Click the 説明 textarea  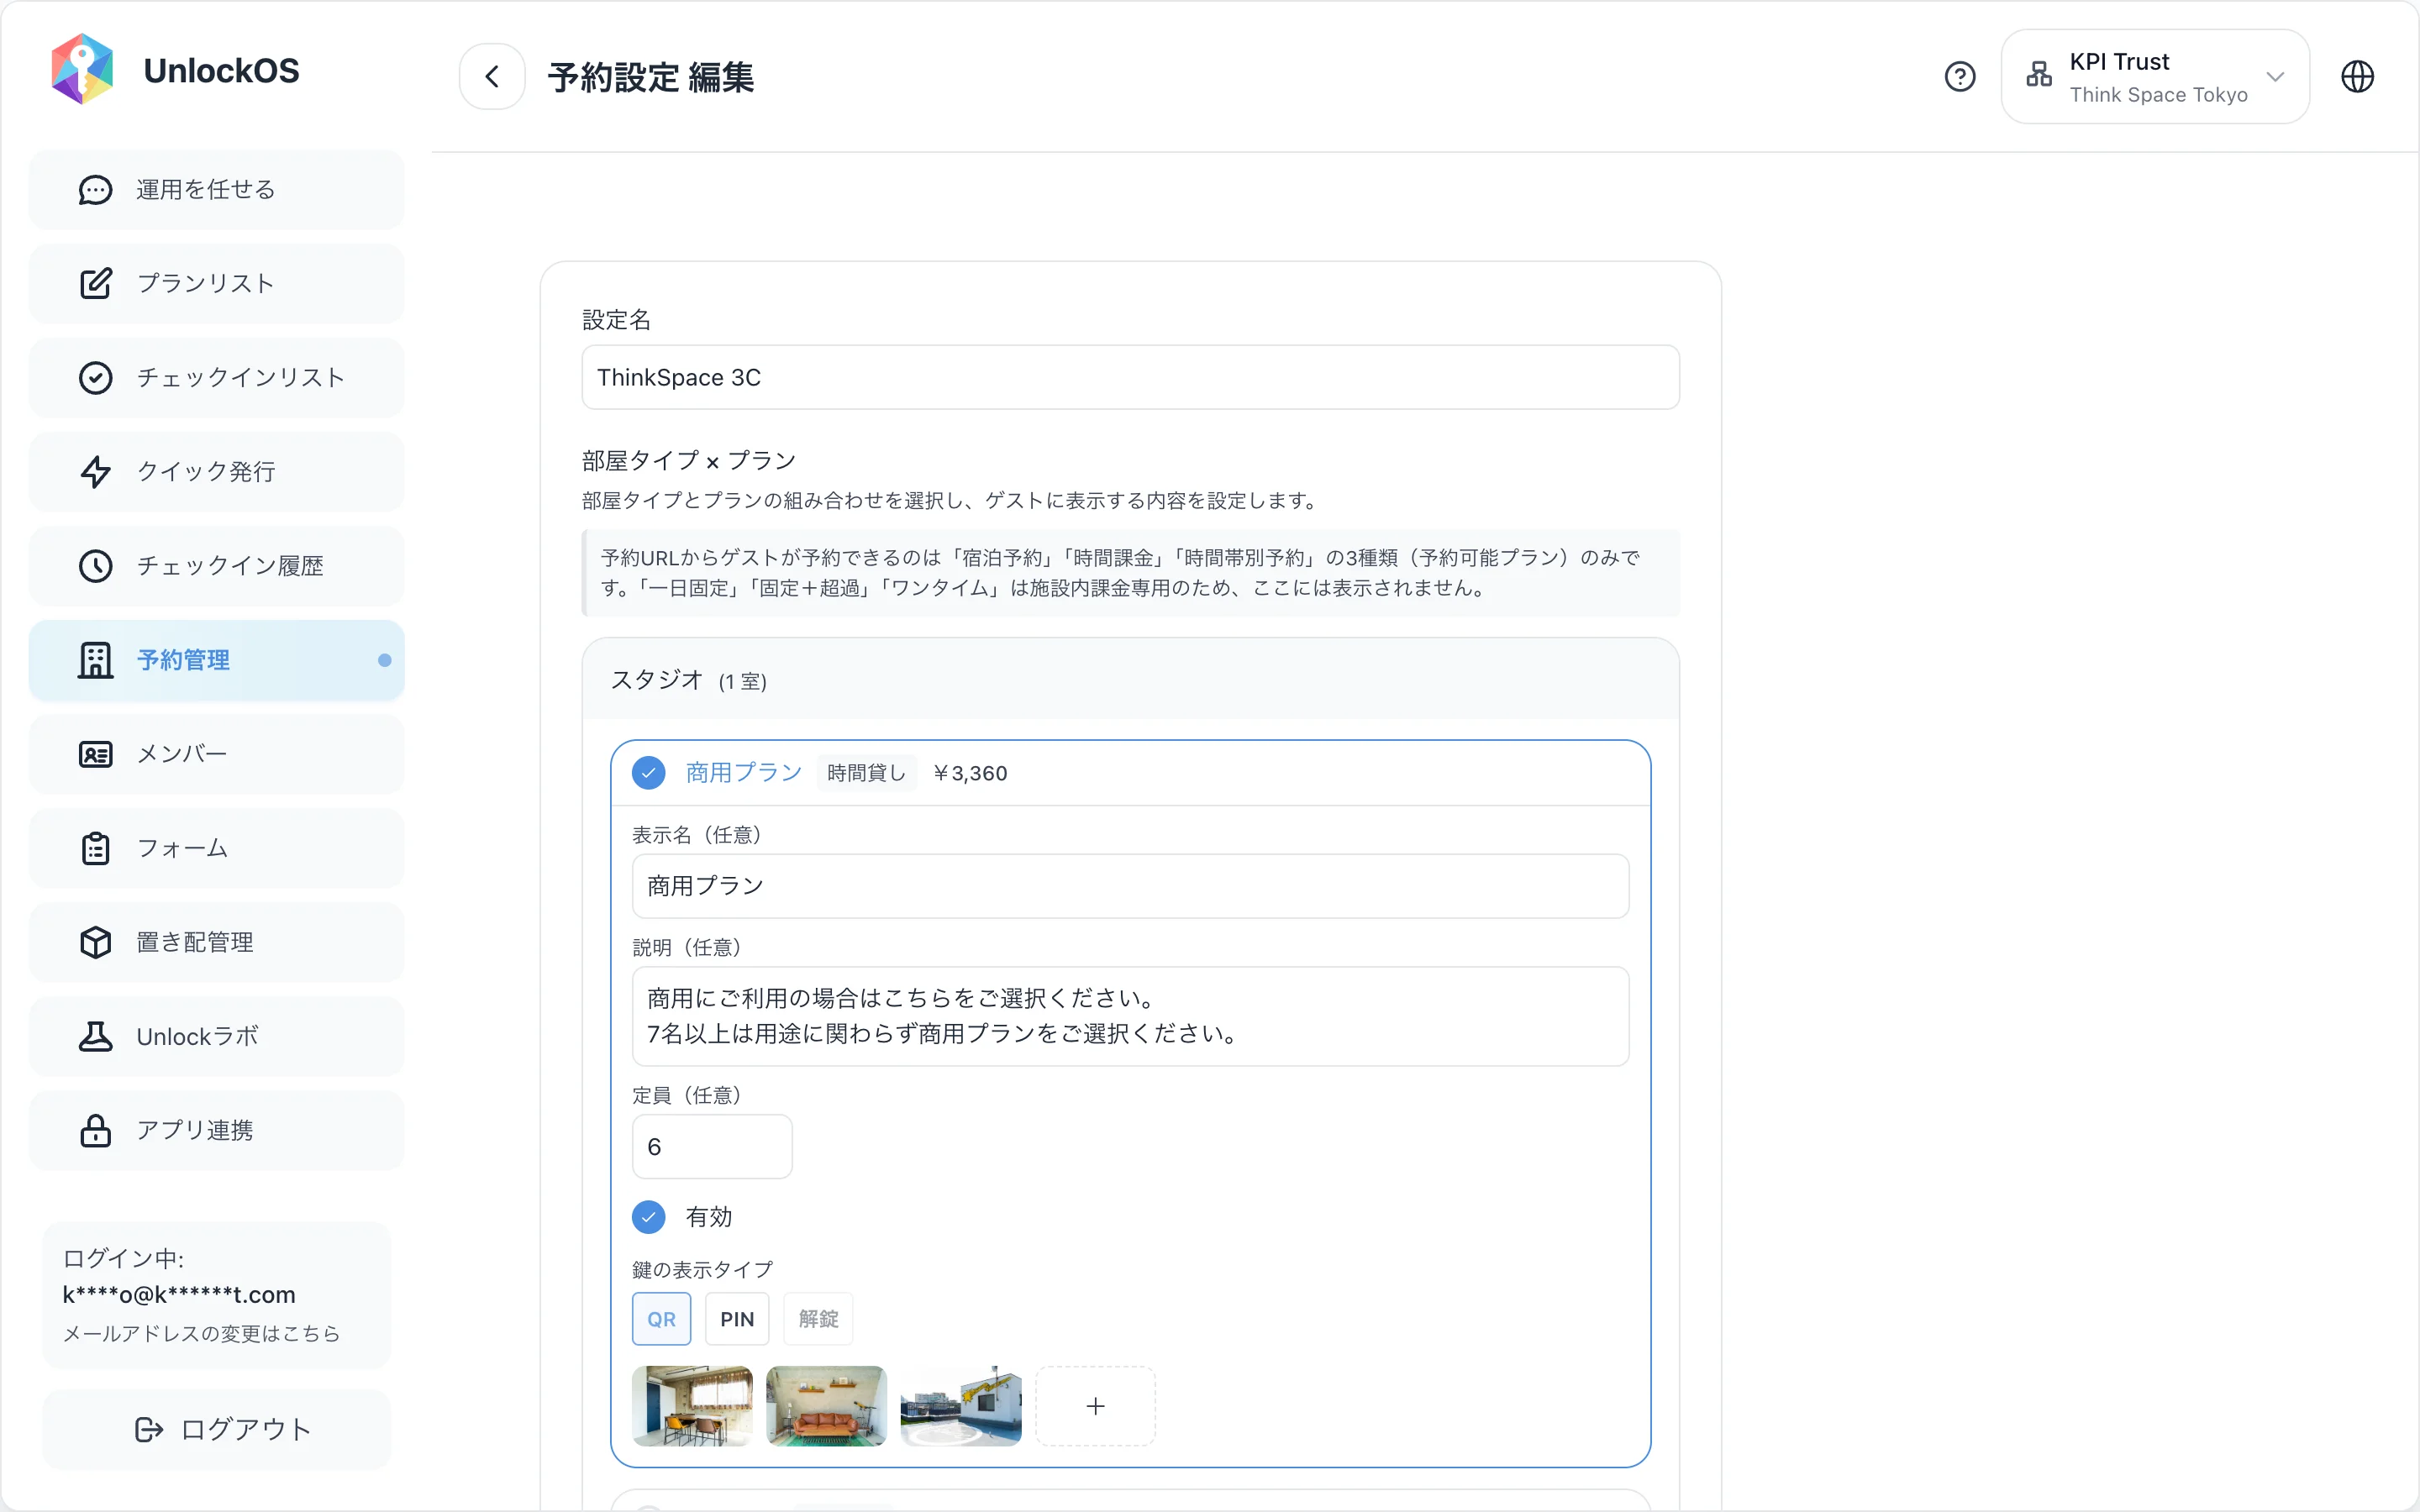pos(1130,1016)
